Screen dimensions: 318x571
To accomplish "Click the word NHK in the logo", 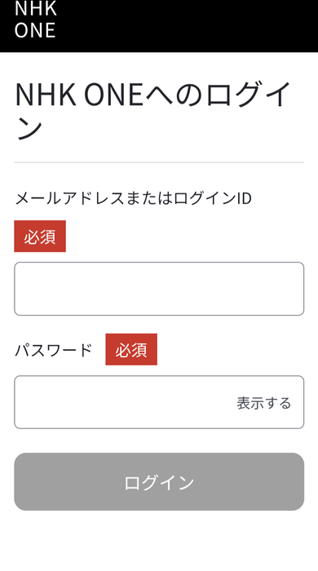I will coord(36,8).
